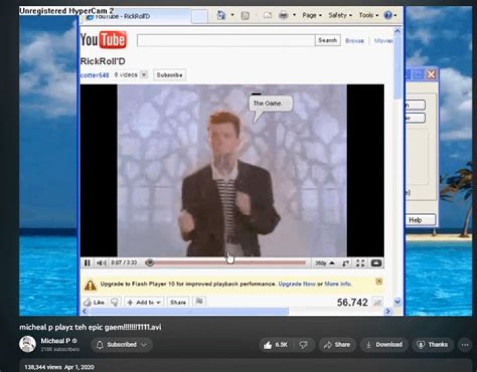477x372 pixels.
Task: Click the flag icon beside the inner Share button
Action: [x=199, y=302]
